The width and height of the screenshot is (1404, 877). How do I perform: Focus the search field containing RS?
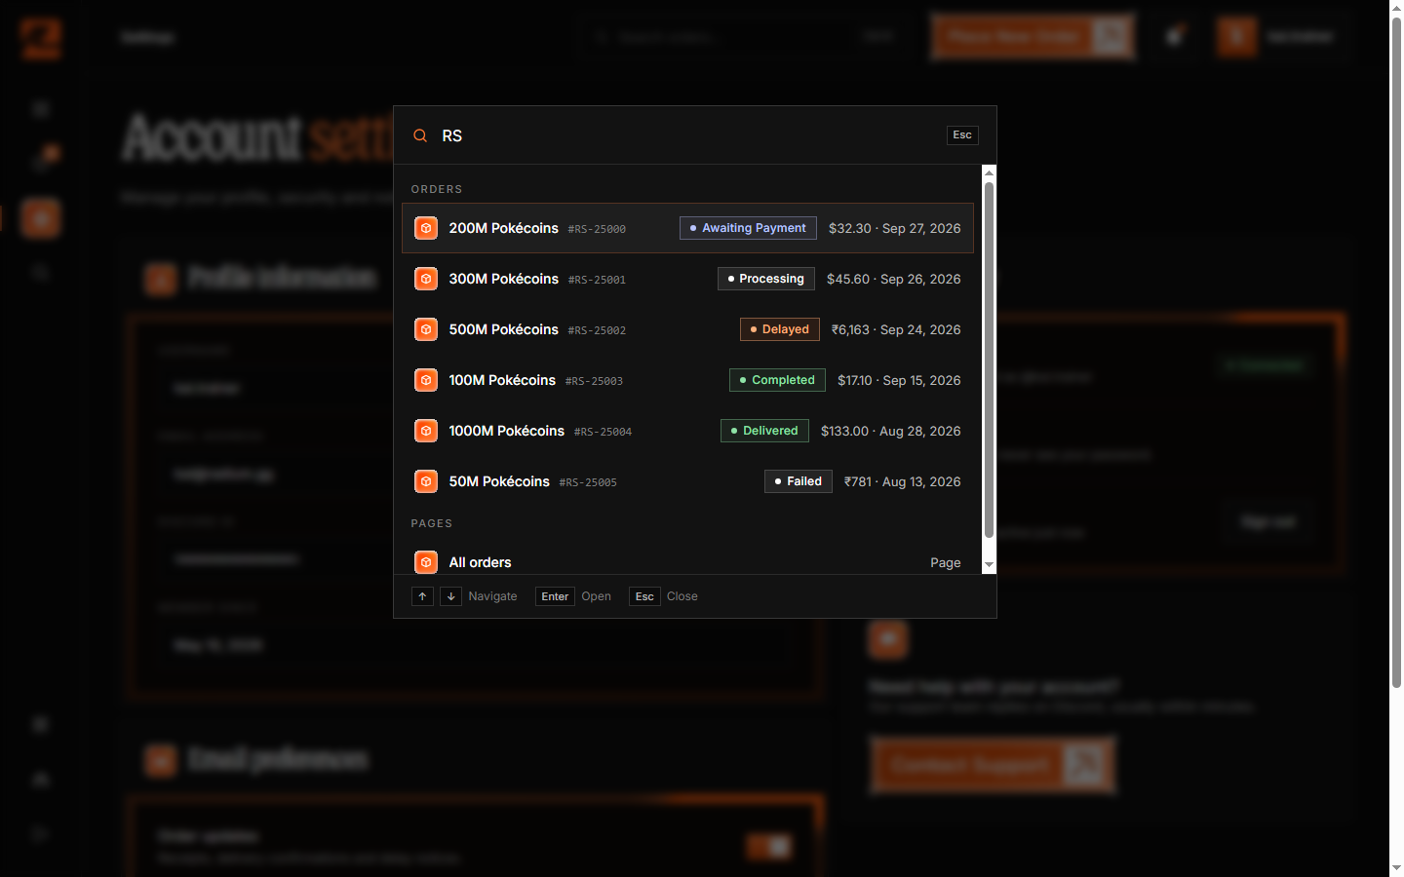(687, 135)
